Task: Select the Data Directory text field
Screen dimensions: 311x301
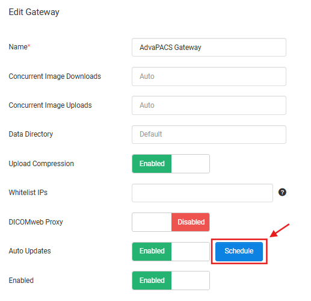Action: tap(209, 134)
